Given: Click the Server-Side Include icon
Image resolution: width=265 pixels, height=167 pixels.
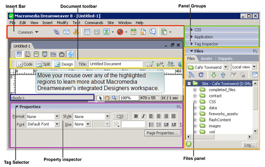Looking at the screenshot, I should click(x=143, y=32).
